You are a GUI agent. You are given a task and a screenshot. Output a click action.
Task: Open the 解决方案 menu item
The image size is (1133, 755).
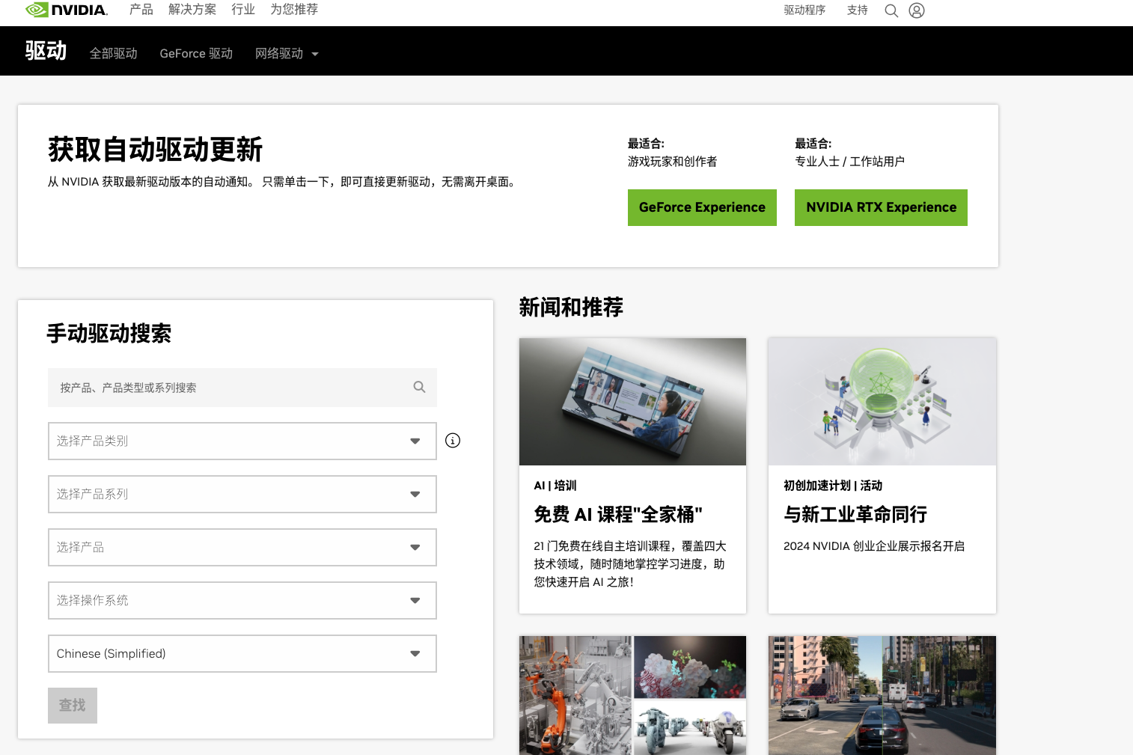point(192,10)
